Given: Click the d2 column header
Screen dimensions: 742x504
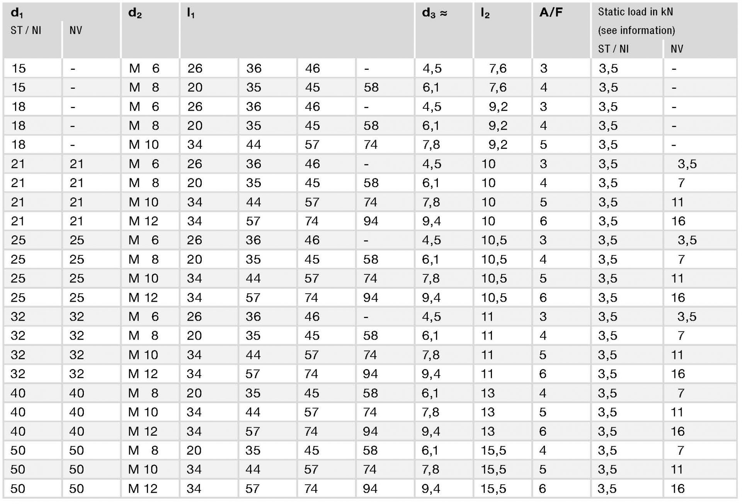Looking at the screenshot, I should click(x=135, y=13).
